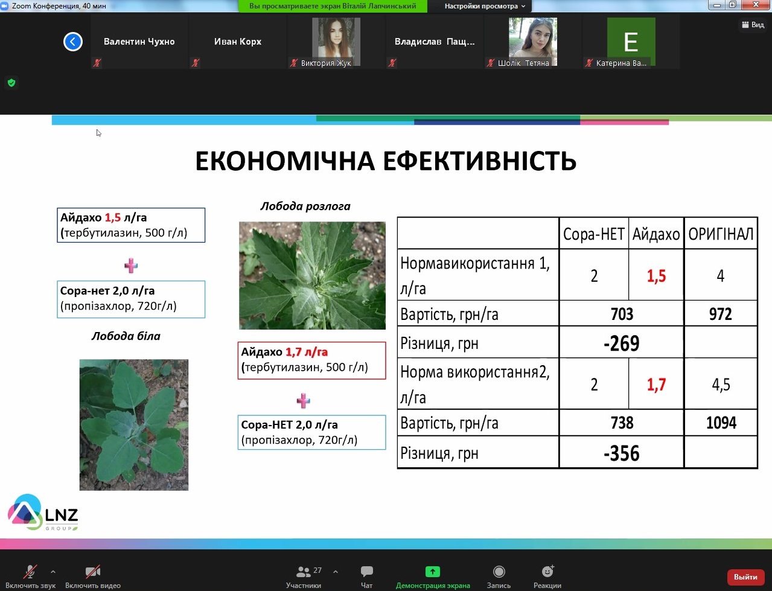Start video with Включить видео camera button

pos(93,576)
